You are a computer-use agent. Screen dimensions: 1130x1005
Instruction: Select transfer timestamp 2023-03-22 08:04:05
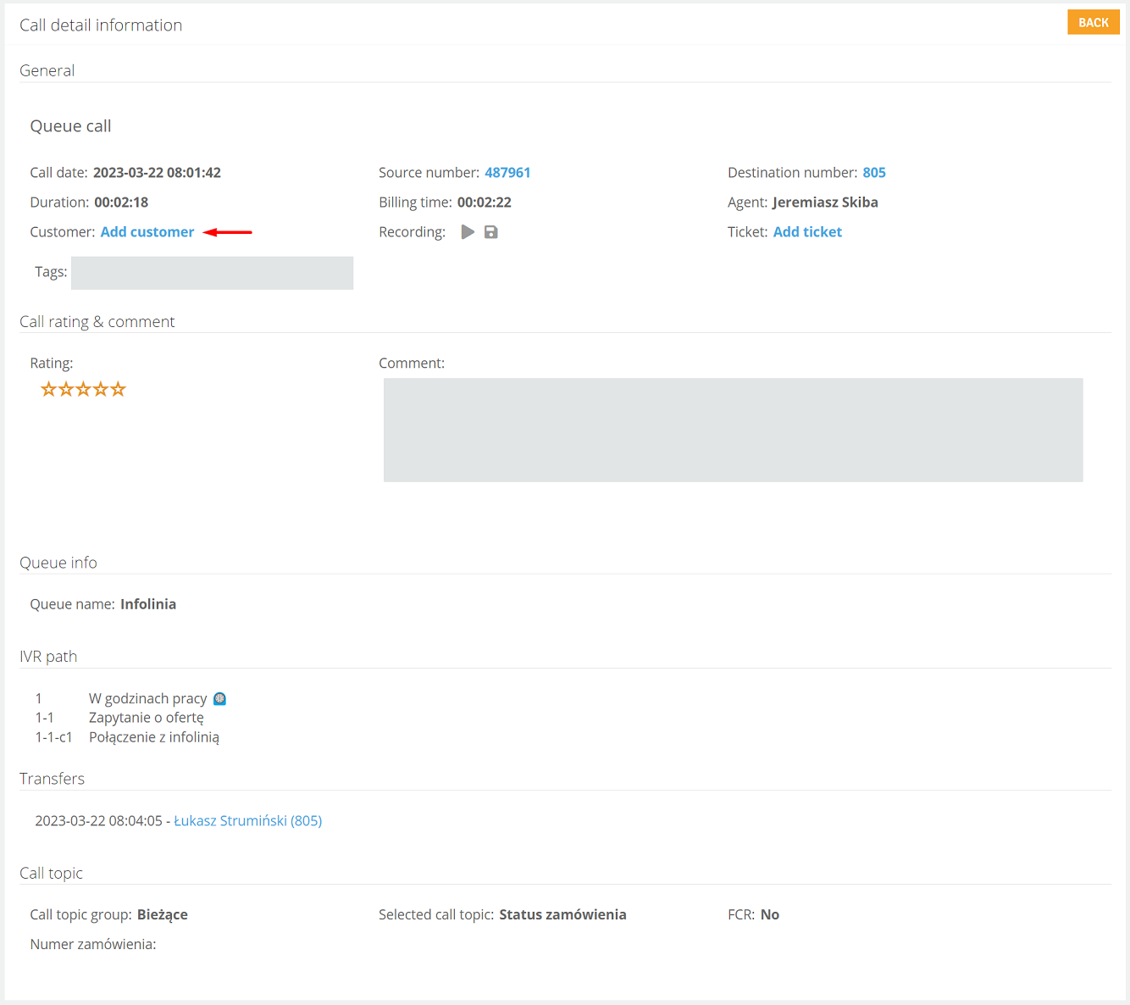(98, 821)
